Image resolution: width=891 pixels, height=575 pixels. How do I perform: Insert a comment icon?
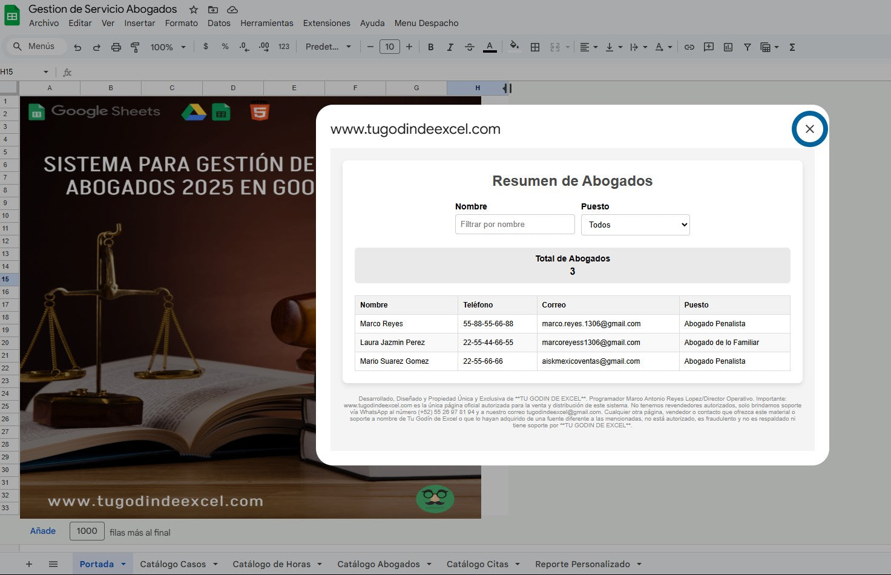pyautogui.click(x=709, y=47)
